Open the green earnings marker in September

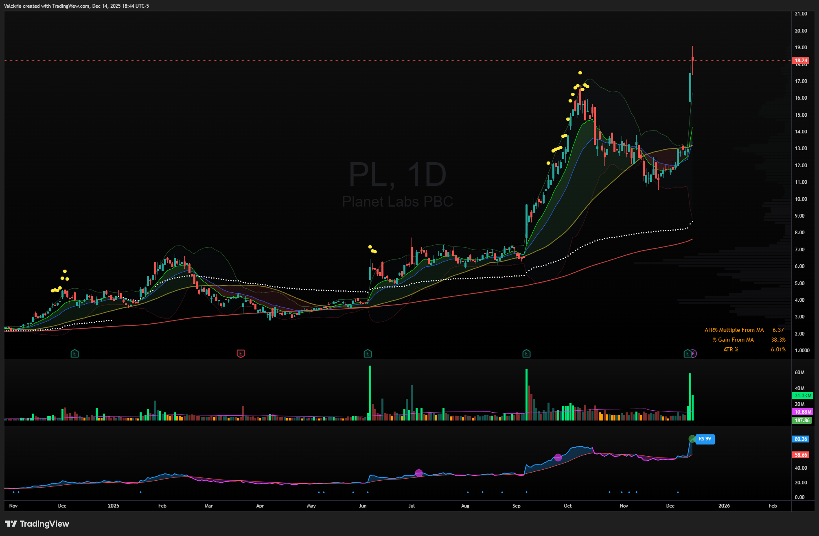526,353
